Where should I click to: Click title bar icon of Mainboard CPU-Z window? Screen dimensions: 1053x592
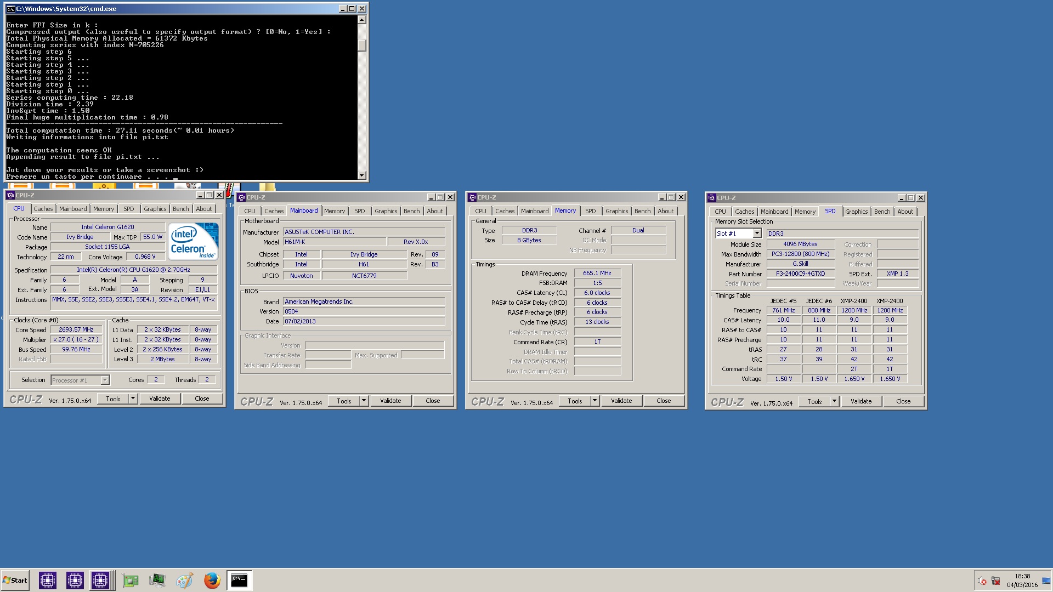coord(241,197)
